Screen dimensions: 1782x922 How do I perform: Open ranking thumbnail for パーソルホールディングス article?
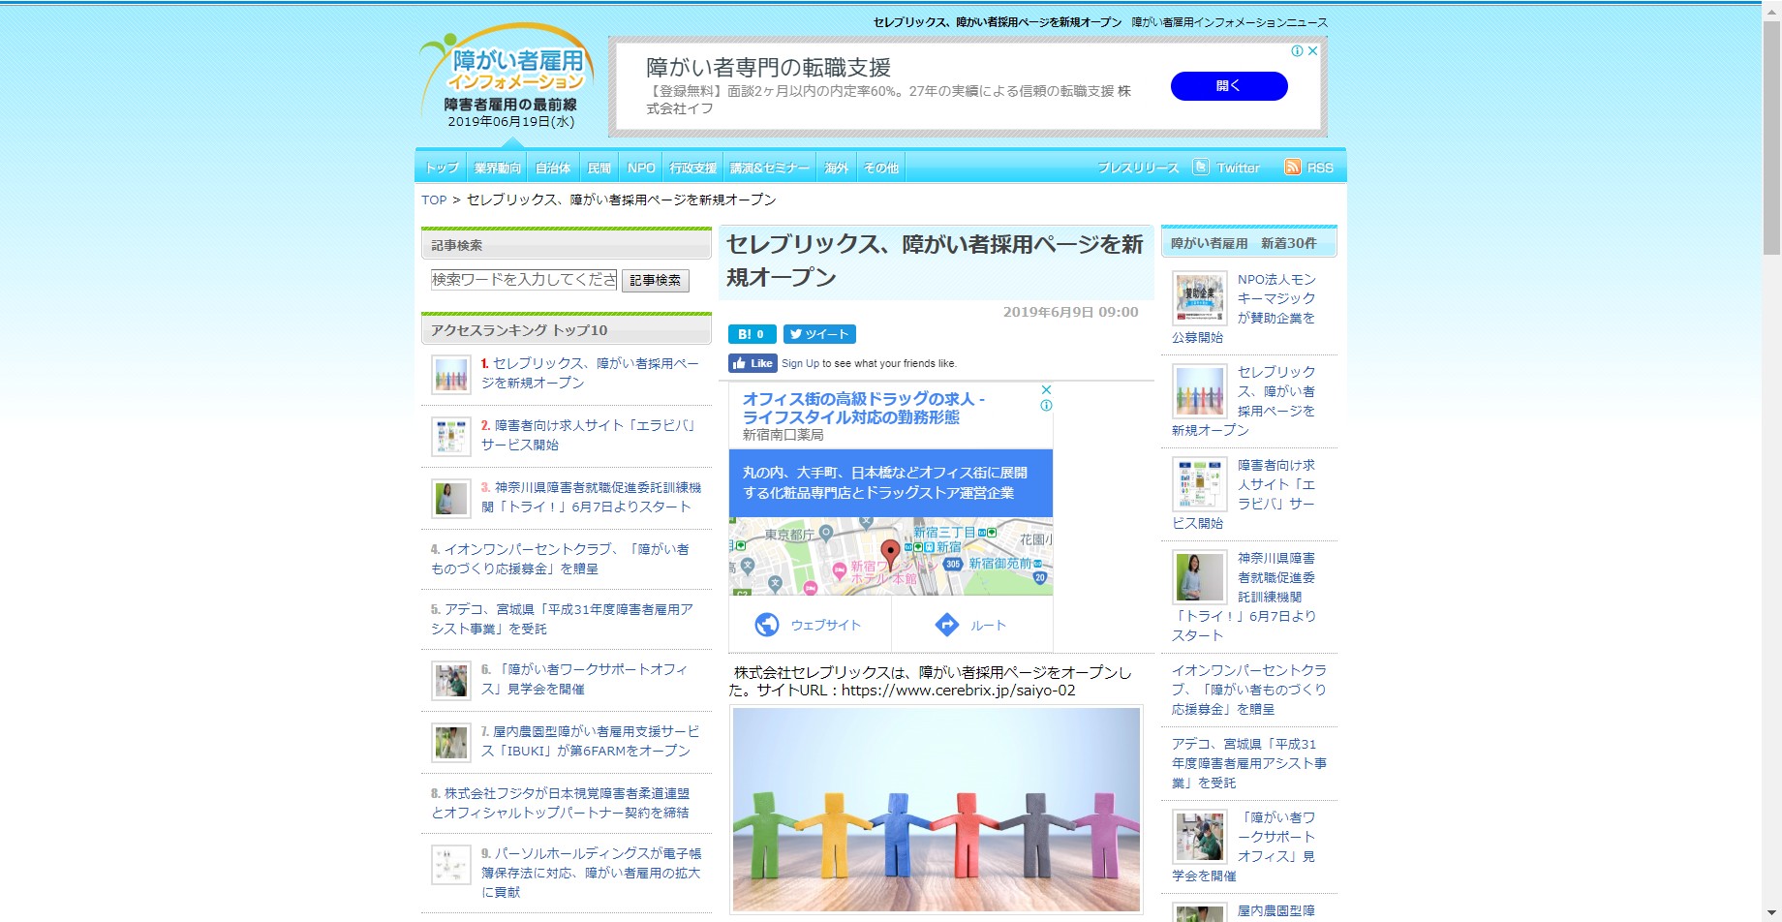(x=451, y=865)
